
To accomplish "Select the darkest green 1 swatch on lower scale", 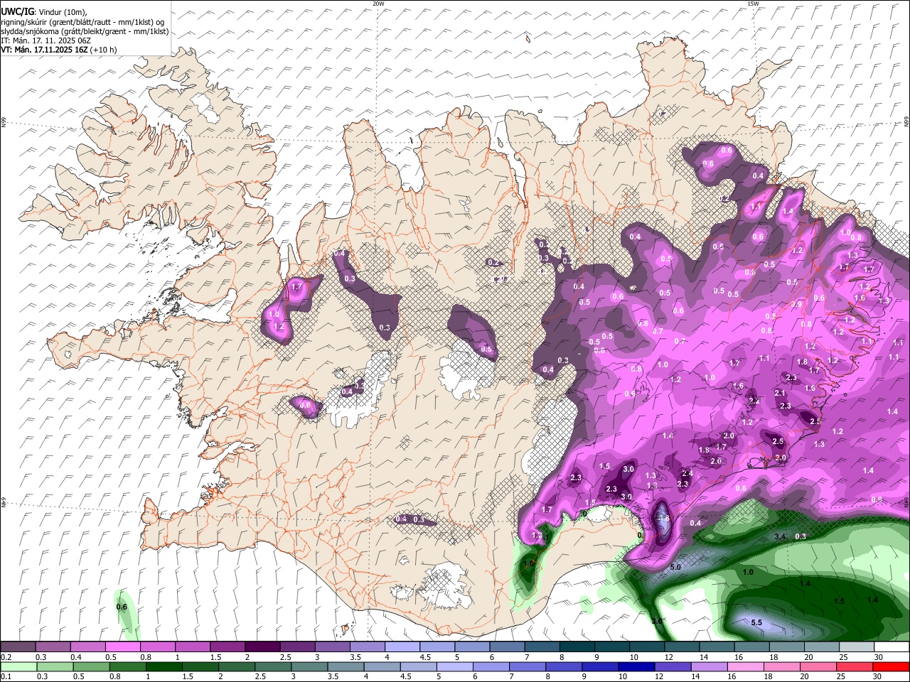I will [x=164, y=666].
